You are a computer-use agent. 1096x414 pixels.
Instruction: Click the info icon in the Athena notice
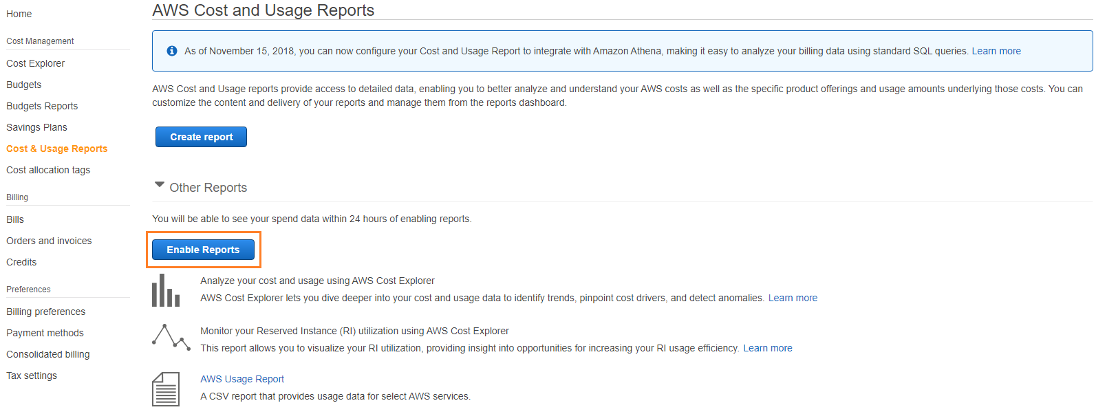pos(172,51)
